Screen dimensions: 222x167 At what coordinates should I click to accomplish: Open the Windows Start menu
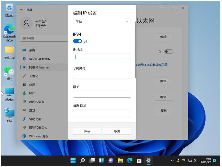click(x=73, y=160)
